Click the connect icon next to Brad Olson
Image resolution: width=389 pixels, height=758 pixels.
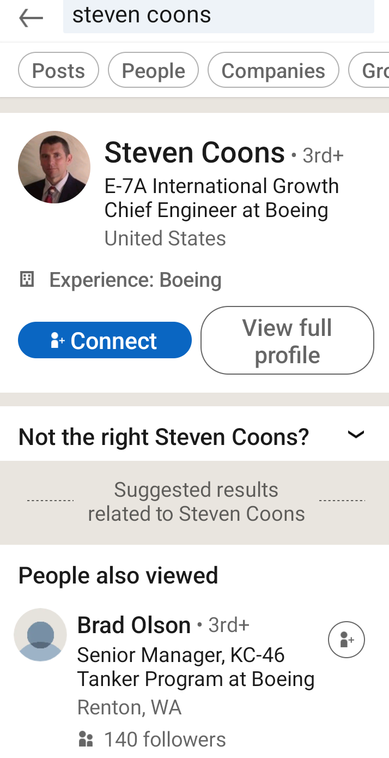pos(346,640)
